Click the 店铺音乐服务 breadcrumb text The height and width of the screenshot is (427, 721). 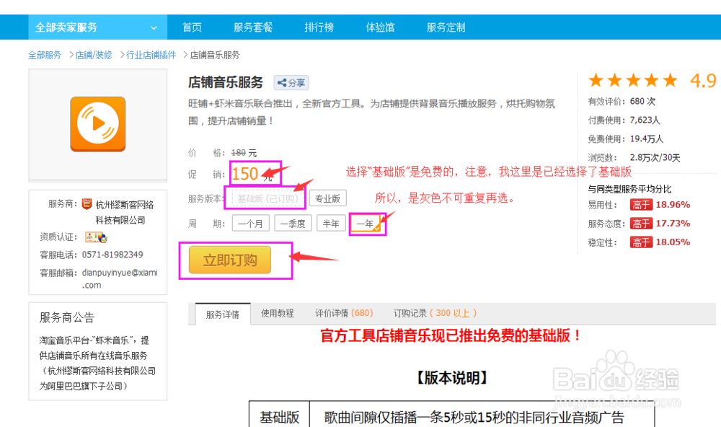pos(215,56)
